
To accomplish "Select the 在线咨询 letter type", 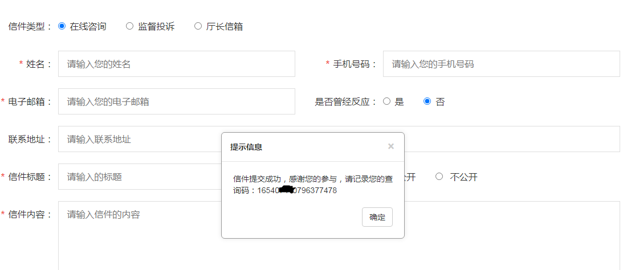I will (62, 26).
